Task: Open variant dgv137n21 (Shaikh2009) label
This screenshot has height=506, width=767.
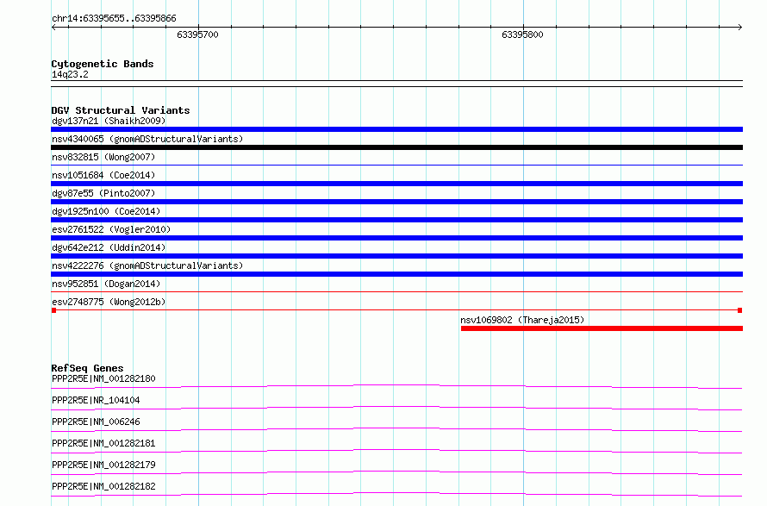Action: (x=109, y=121)
